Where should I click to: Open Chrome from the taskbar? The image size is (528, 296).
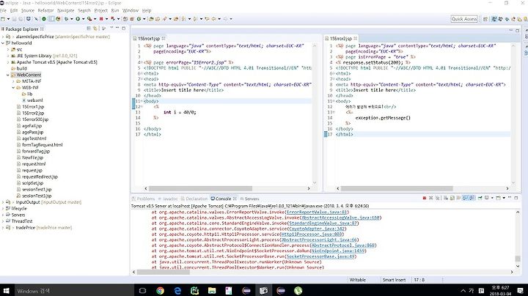(x=161, y=291)
